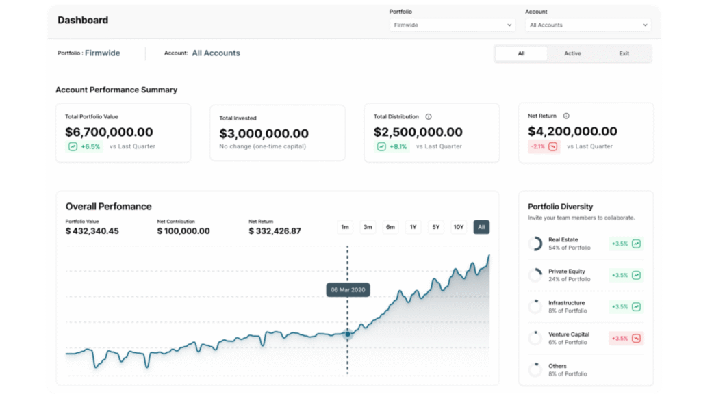Expand the Portfolio selector chevron
Screen dimensions: 701x394
click(x=509, y=24)
